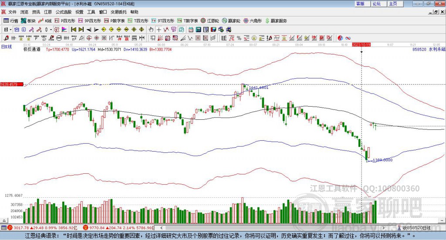The image size is (446, 240).
Task: Open 赢家服务 with dollar icon
Action: tap(276, 21)
